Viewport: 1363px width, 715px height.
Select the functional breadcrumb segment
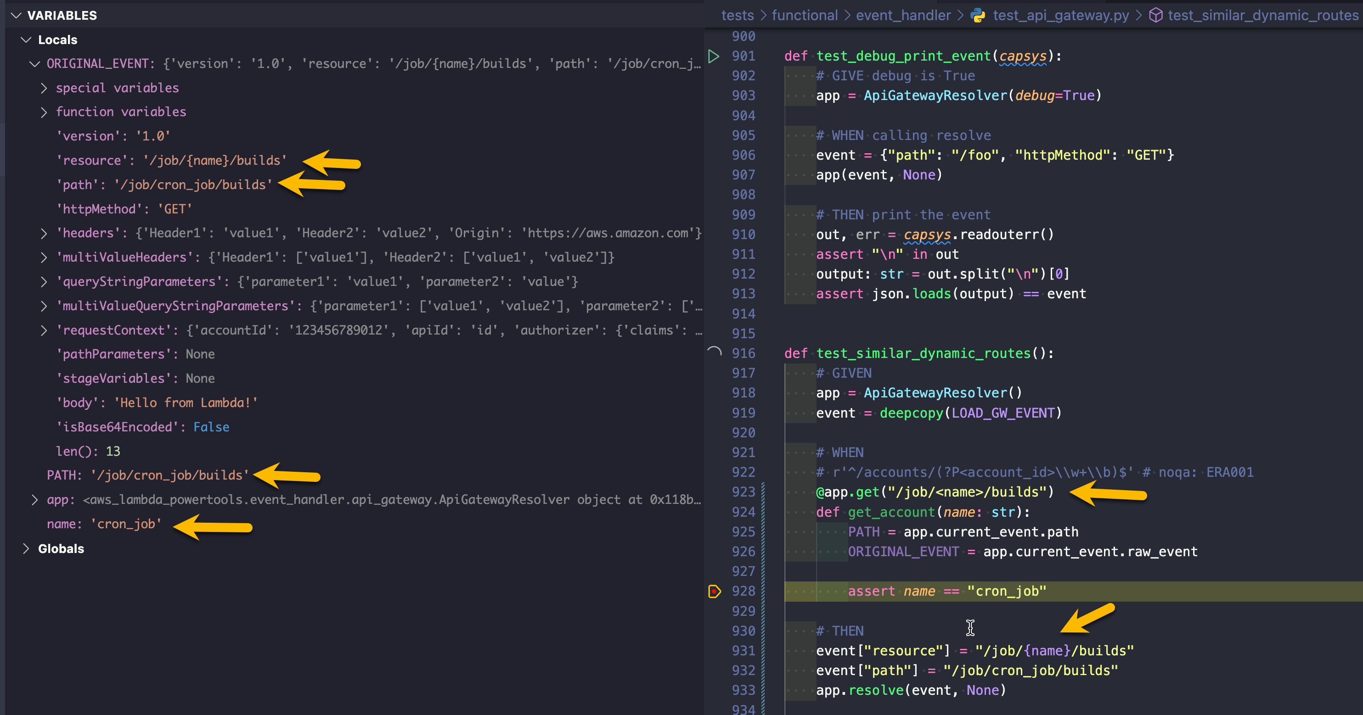click(804, 15)
